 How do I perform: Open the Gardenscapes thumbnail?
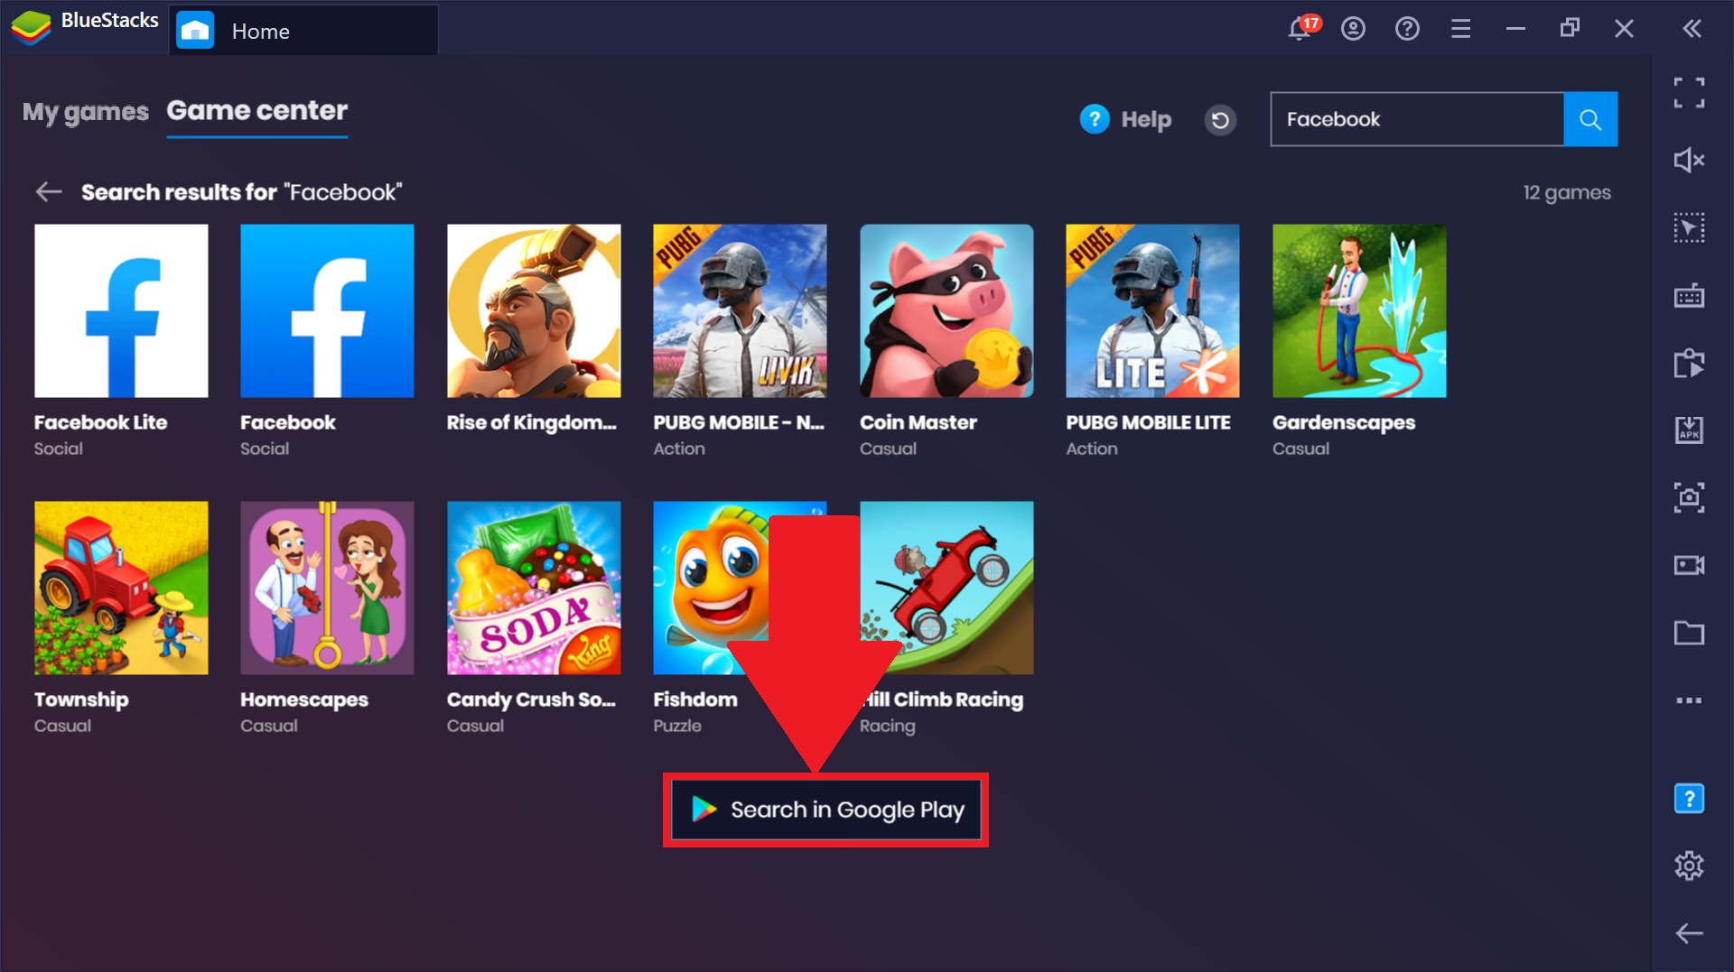tap(1359, 310)
